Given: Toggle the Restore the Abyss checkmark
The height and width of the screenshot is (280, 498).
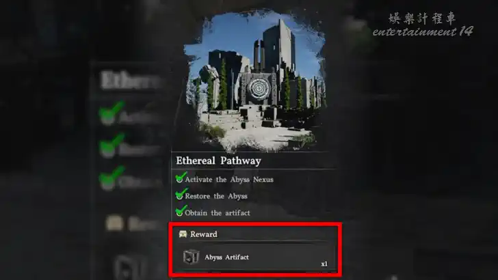Looking at the screenshot, I should [x=181, y=194].
